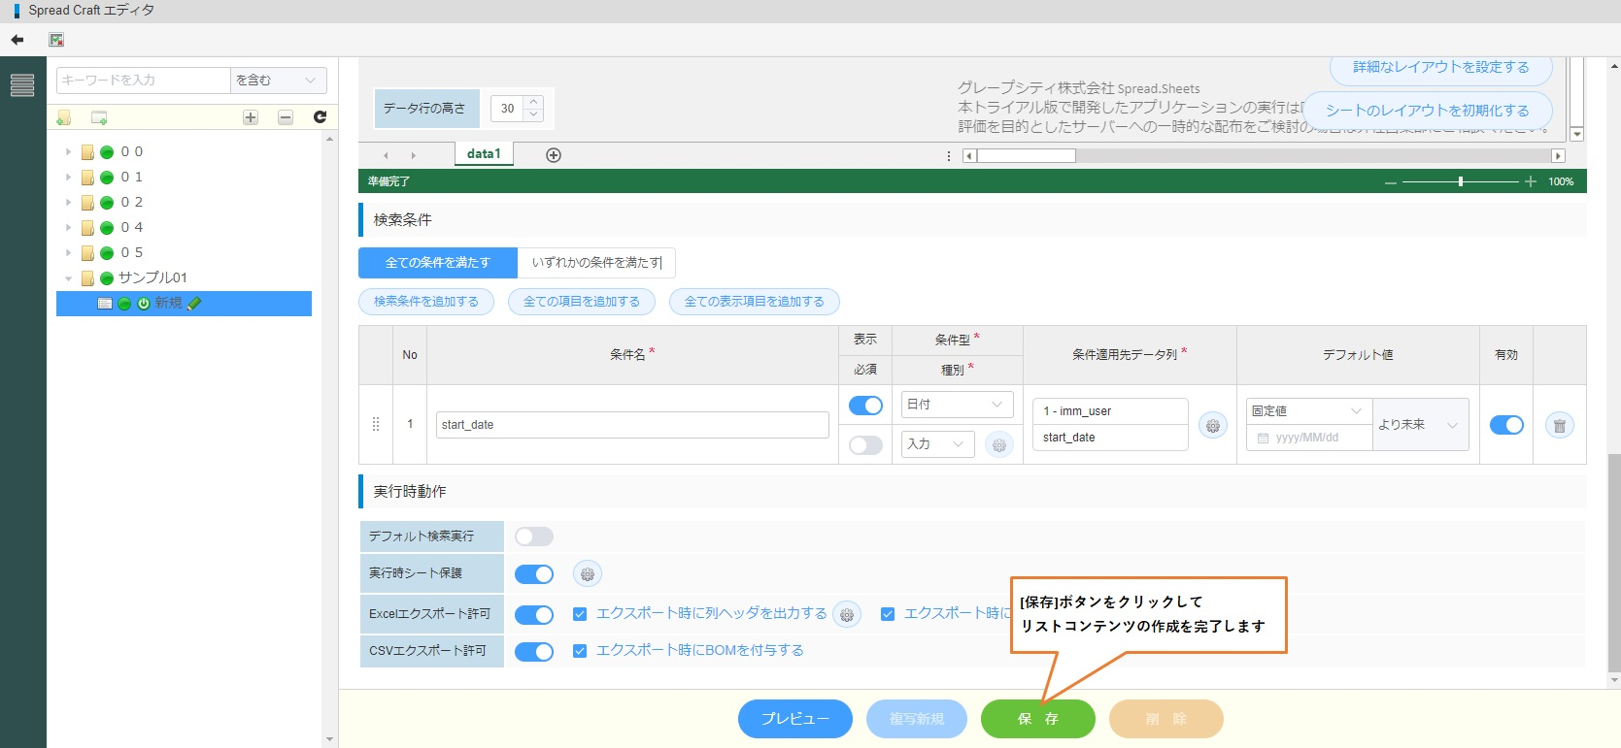The image size is (1621, 748).
Task: Click the green 保存 save button
Action: click(x=1037, y=719)
